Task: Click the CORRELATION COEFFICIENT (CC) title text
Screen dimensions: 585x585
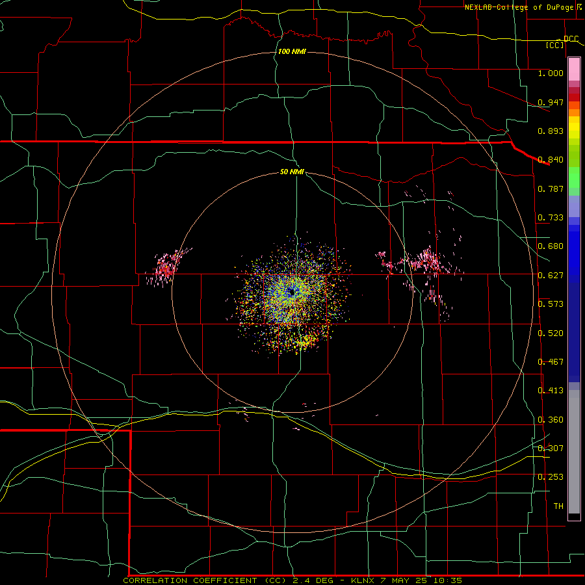Action: coord(205,580)
